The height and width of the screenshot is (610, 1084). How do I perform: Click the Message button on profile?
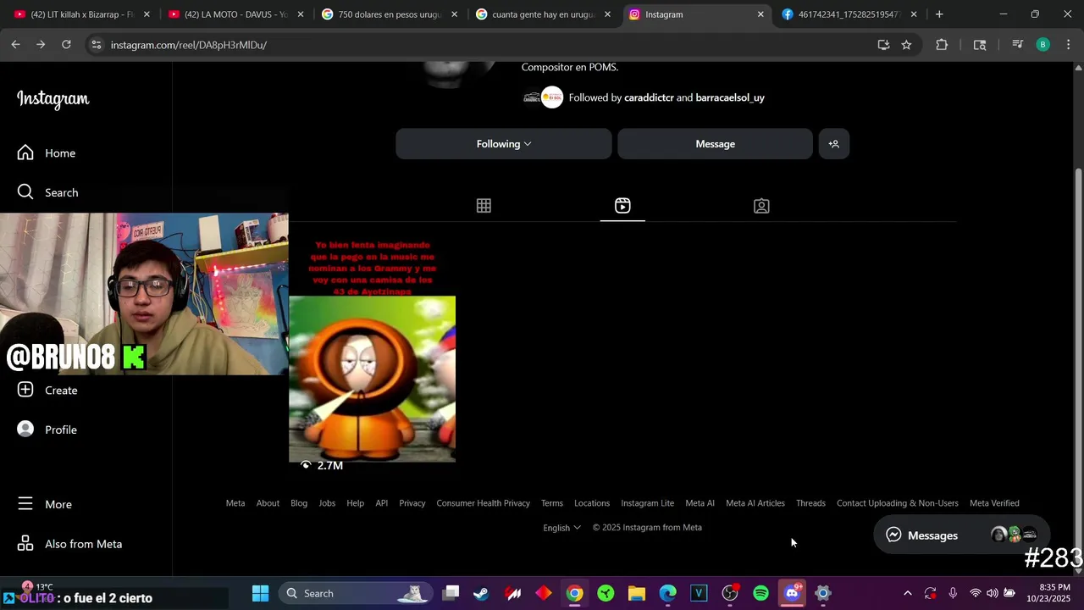coord(715,144)
